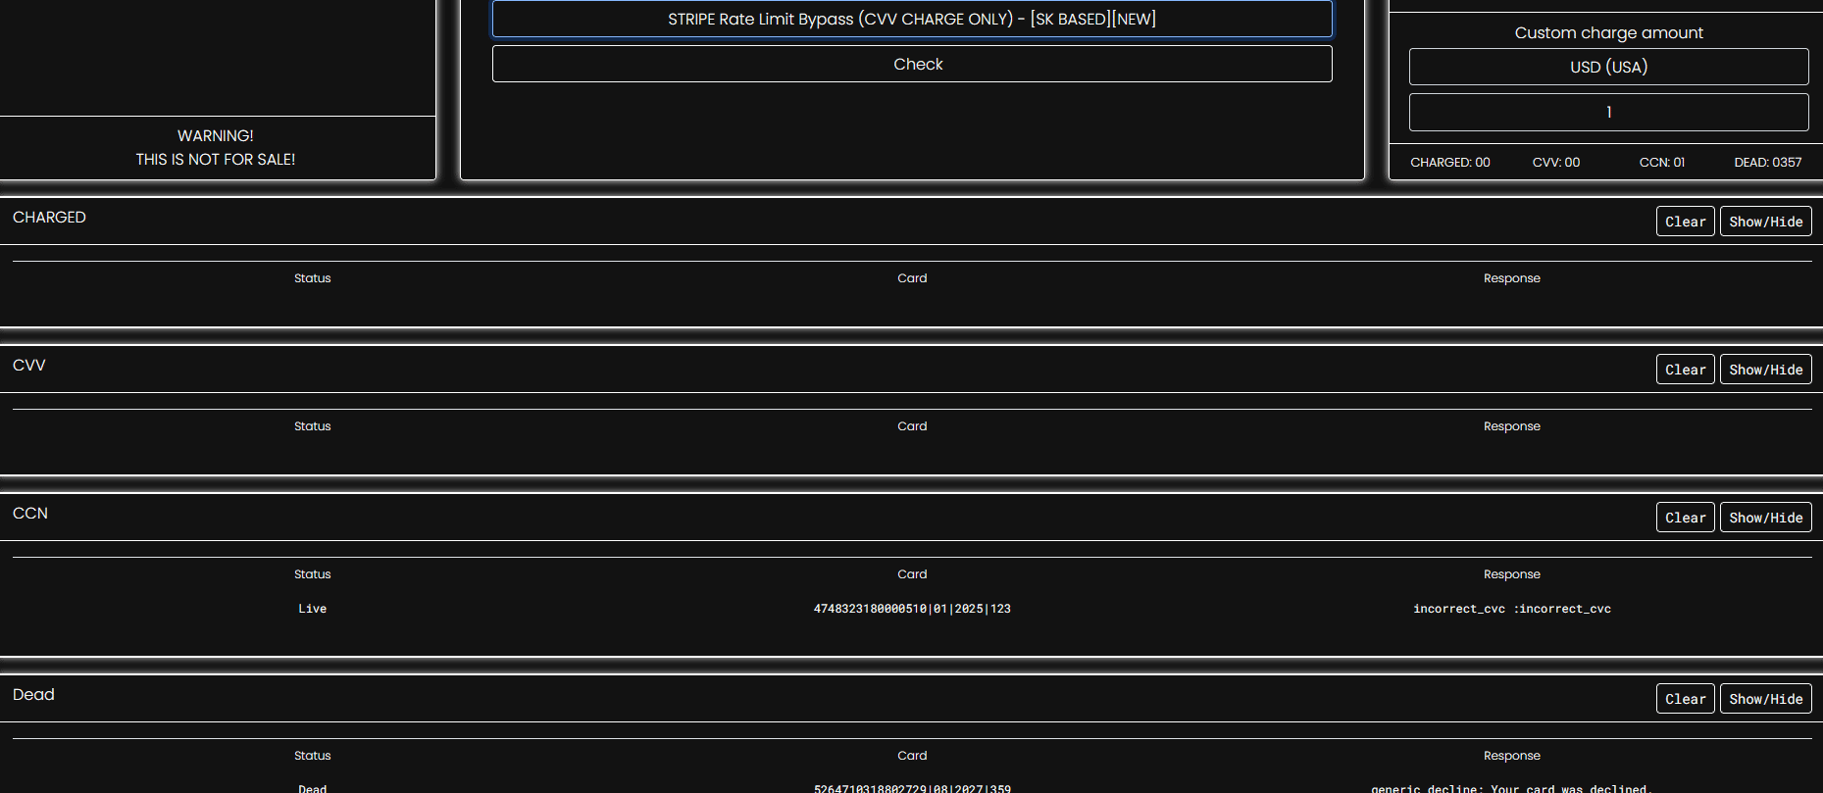Click the CVV section heading
1823x793 pixels.
click(x=29, y=366)
